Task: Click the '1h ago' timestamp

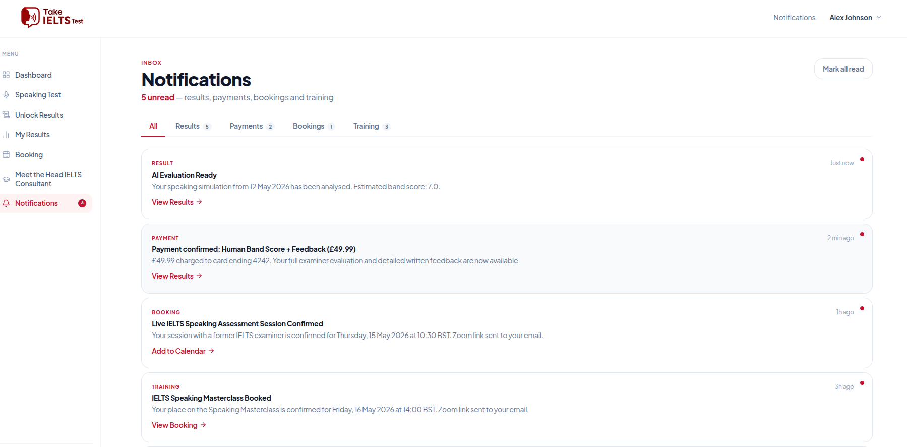Action: [x=845, y=312]
